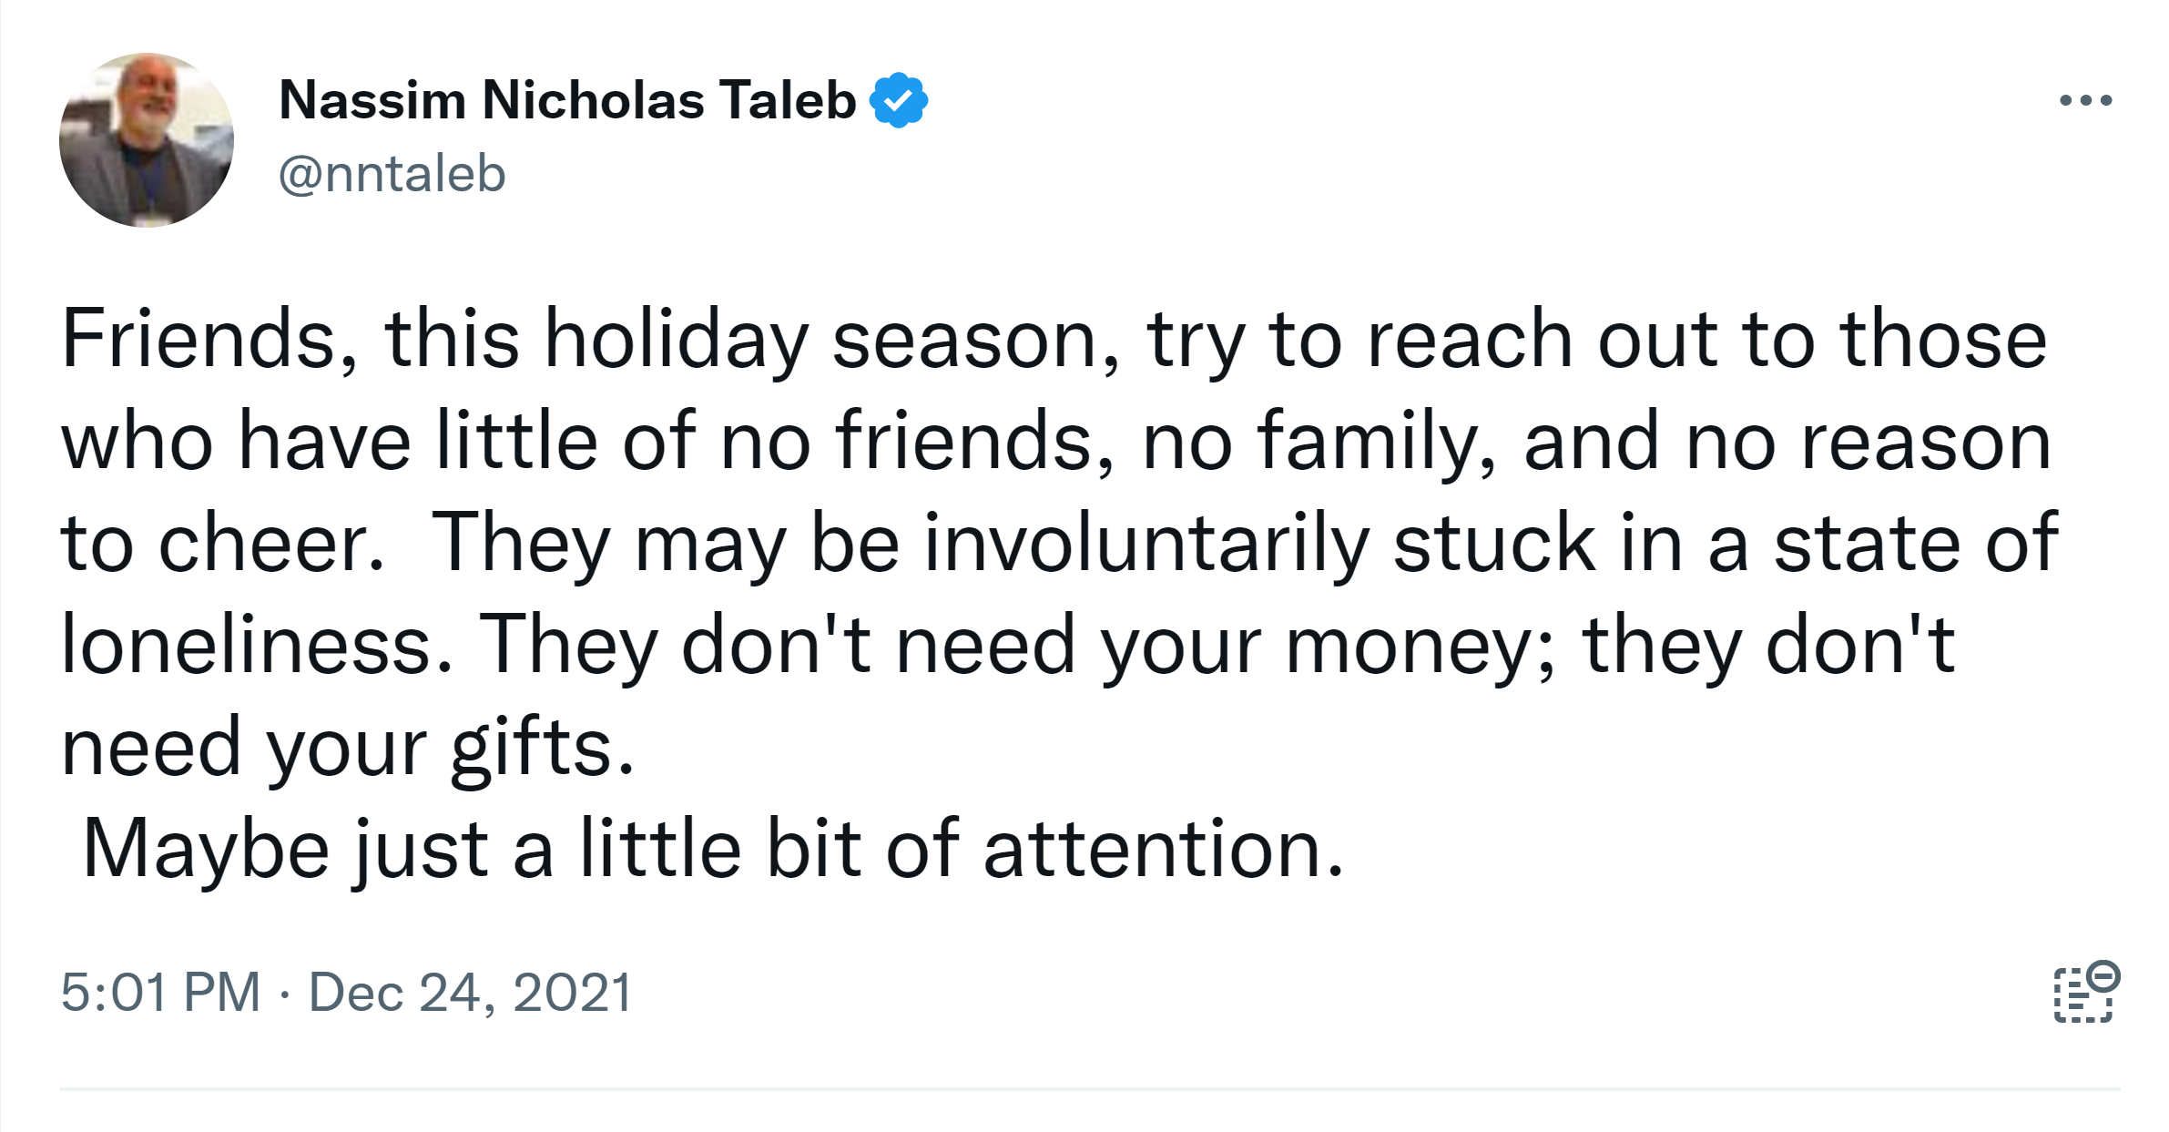Click the horizontal divider line under the tweet
Viewport: 2169px width, 1132px height.
[x=1089, y=1088]
